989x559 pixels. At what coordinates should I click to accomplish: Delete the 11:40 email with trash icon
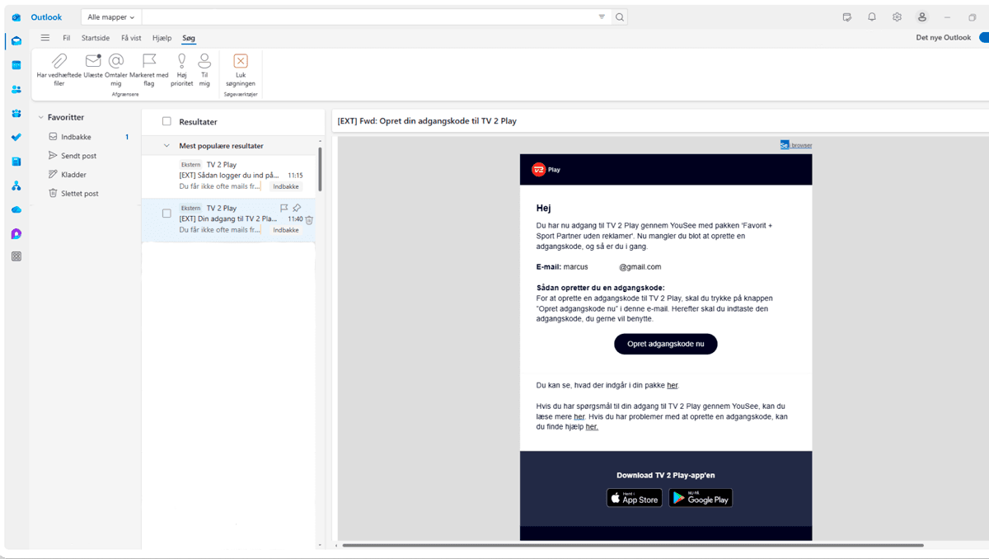click(309, 219)
